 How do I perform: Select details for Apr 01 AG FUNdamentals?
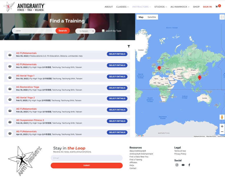point(117,132)
